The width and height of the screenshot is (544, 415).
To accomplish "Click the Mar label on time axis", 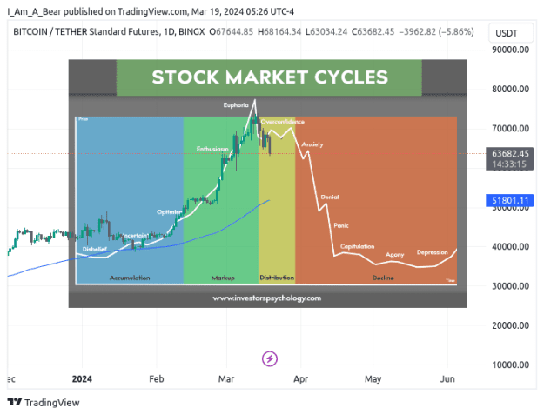I will 226,379.
